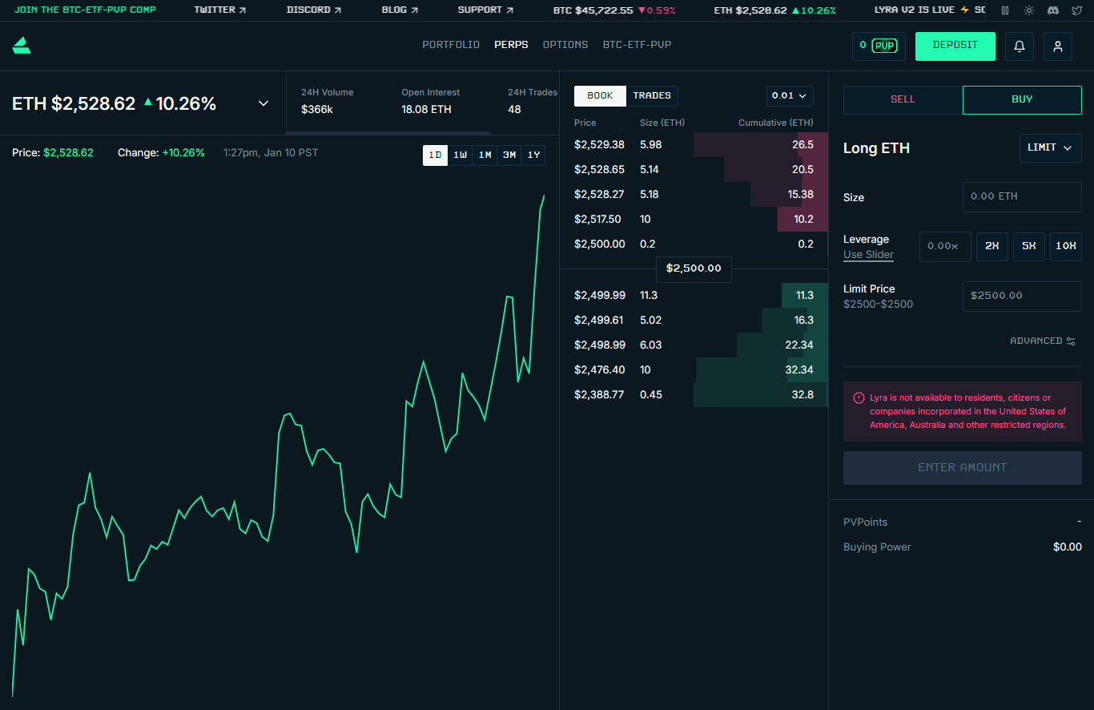Click the $2,500.00 mid-price label
The height and width of the screenshot is (710, 1094).
click(694, 268)
